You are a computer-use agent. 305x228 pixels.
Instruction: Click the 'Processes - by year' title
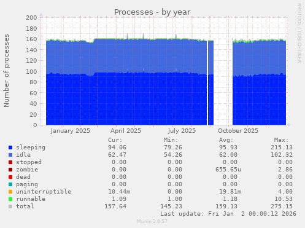(x=152, y=12)
